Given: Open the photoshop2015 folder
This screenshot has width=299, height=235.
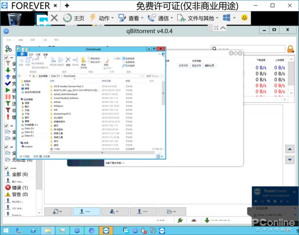Looking at the screenshot, I should pyautogui.click(x=62, y=114).
